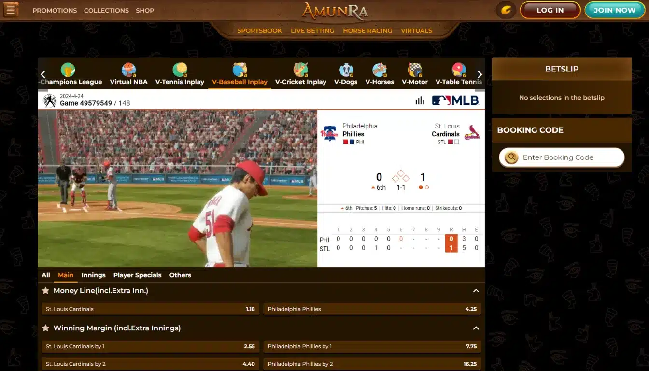Switch to the Player Specials tab
The height and width of the screenshot is (371, 649).
click(x=137, y=275)
